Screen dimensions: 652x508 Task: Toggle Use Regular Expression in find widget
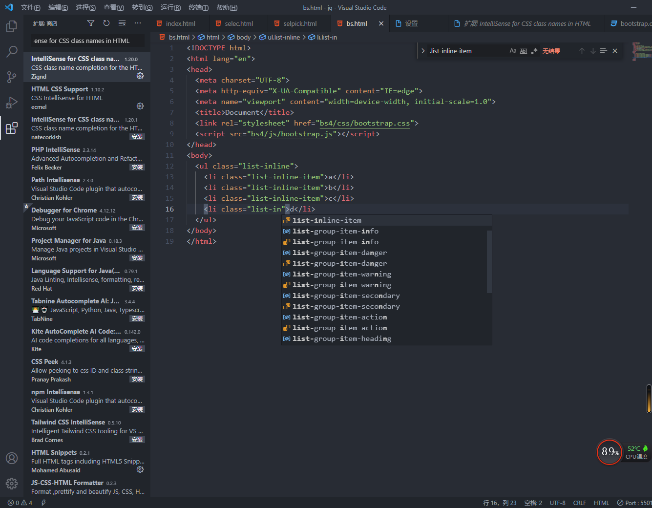534,51
